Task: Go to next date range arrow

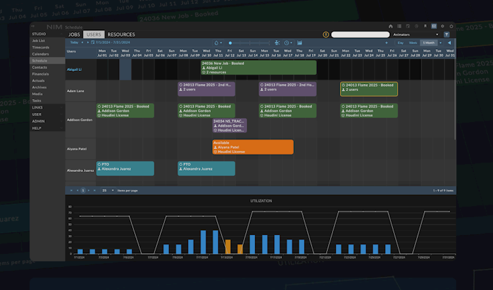Action: [x=87, y=43]
